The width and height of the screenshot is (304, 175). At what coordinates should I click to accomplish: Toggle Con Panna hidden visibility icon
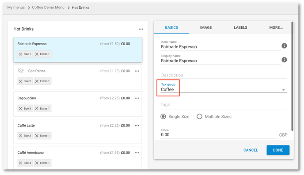point(21,71)
